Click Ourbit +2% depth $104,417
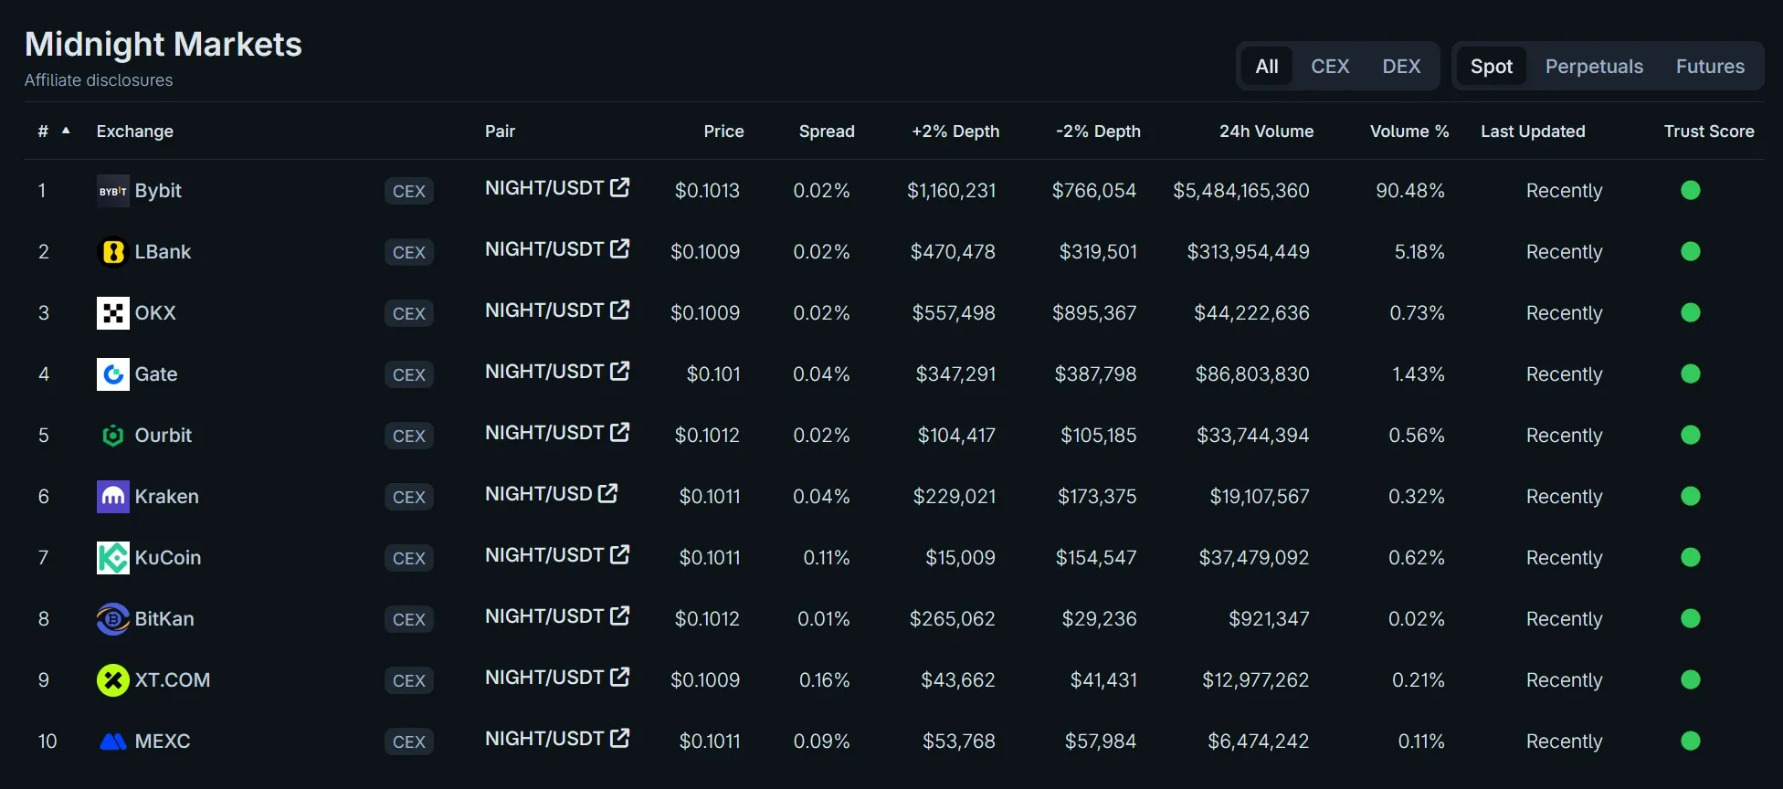Screen dimensions: 1783x789 coord(956,436)
